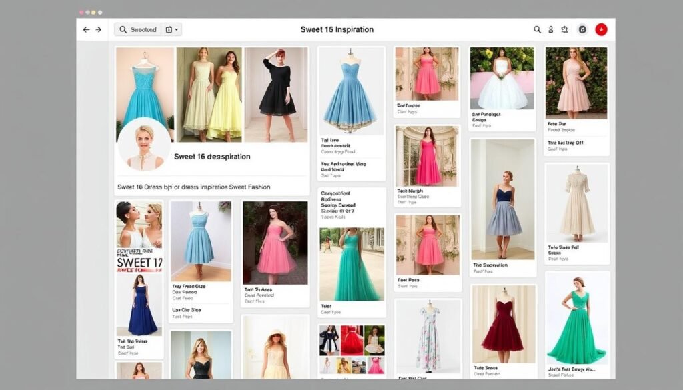Select the 'Sweetsixteen' search input field
The width and height of the screenshot is (683, 390).
pos(143,29)
